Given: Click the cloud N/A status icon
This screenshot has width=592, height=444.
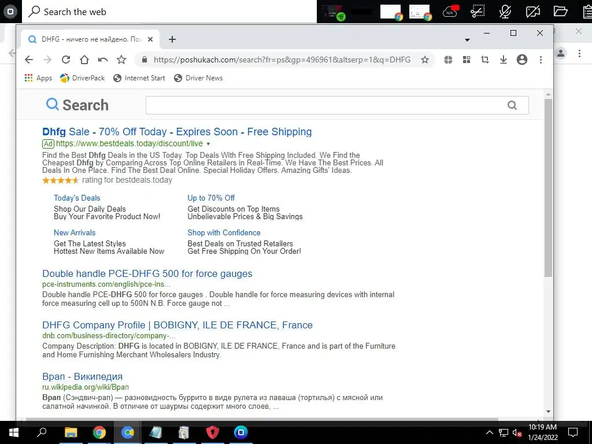Looking at the screenshot, I should point(450,12).
